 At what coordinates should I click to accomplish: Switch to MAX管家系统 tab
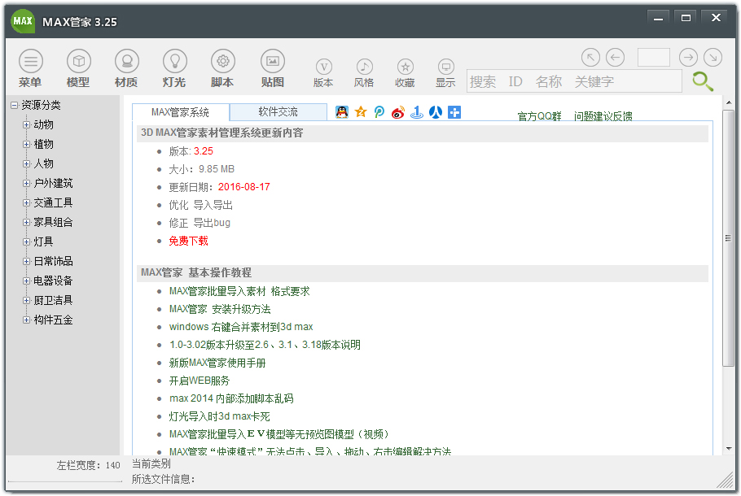coord(181,112)
